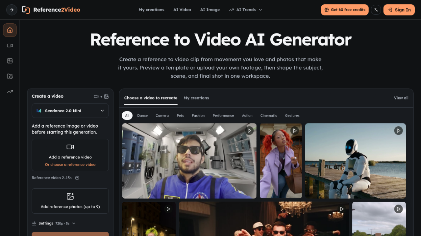
Task: Click Add reference photos (up to 9) box
Action: (x=70, y=201)
